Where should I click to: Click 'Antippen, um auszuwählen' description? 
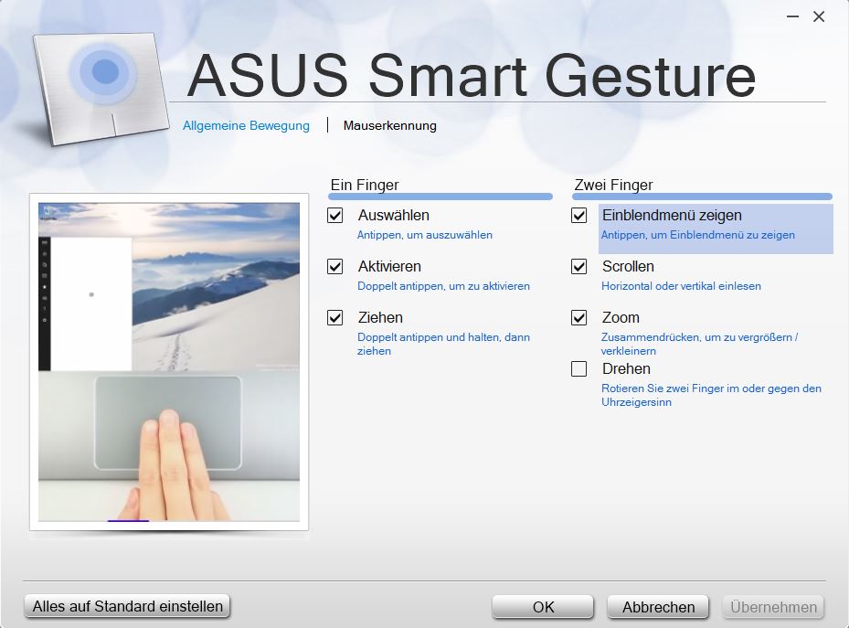pos(425,235)
